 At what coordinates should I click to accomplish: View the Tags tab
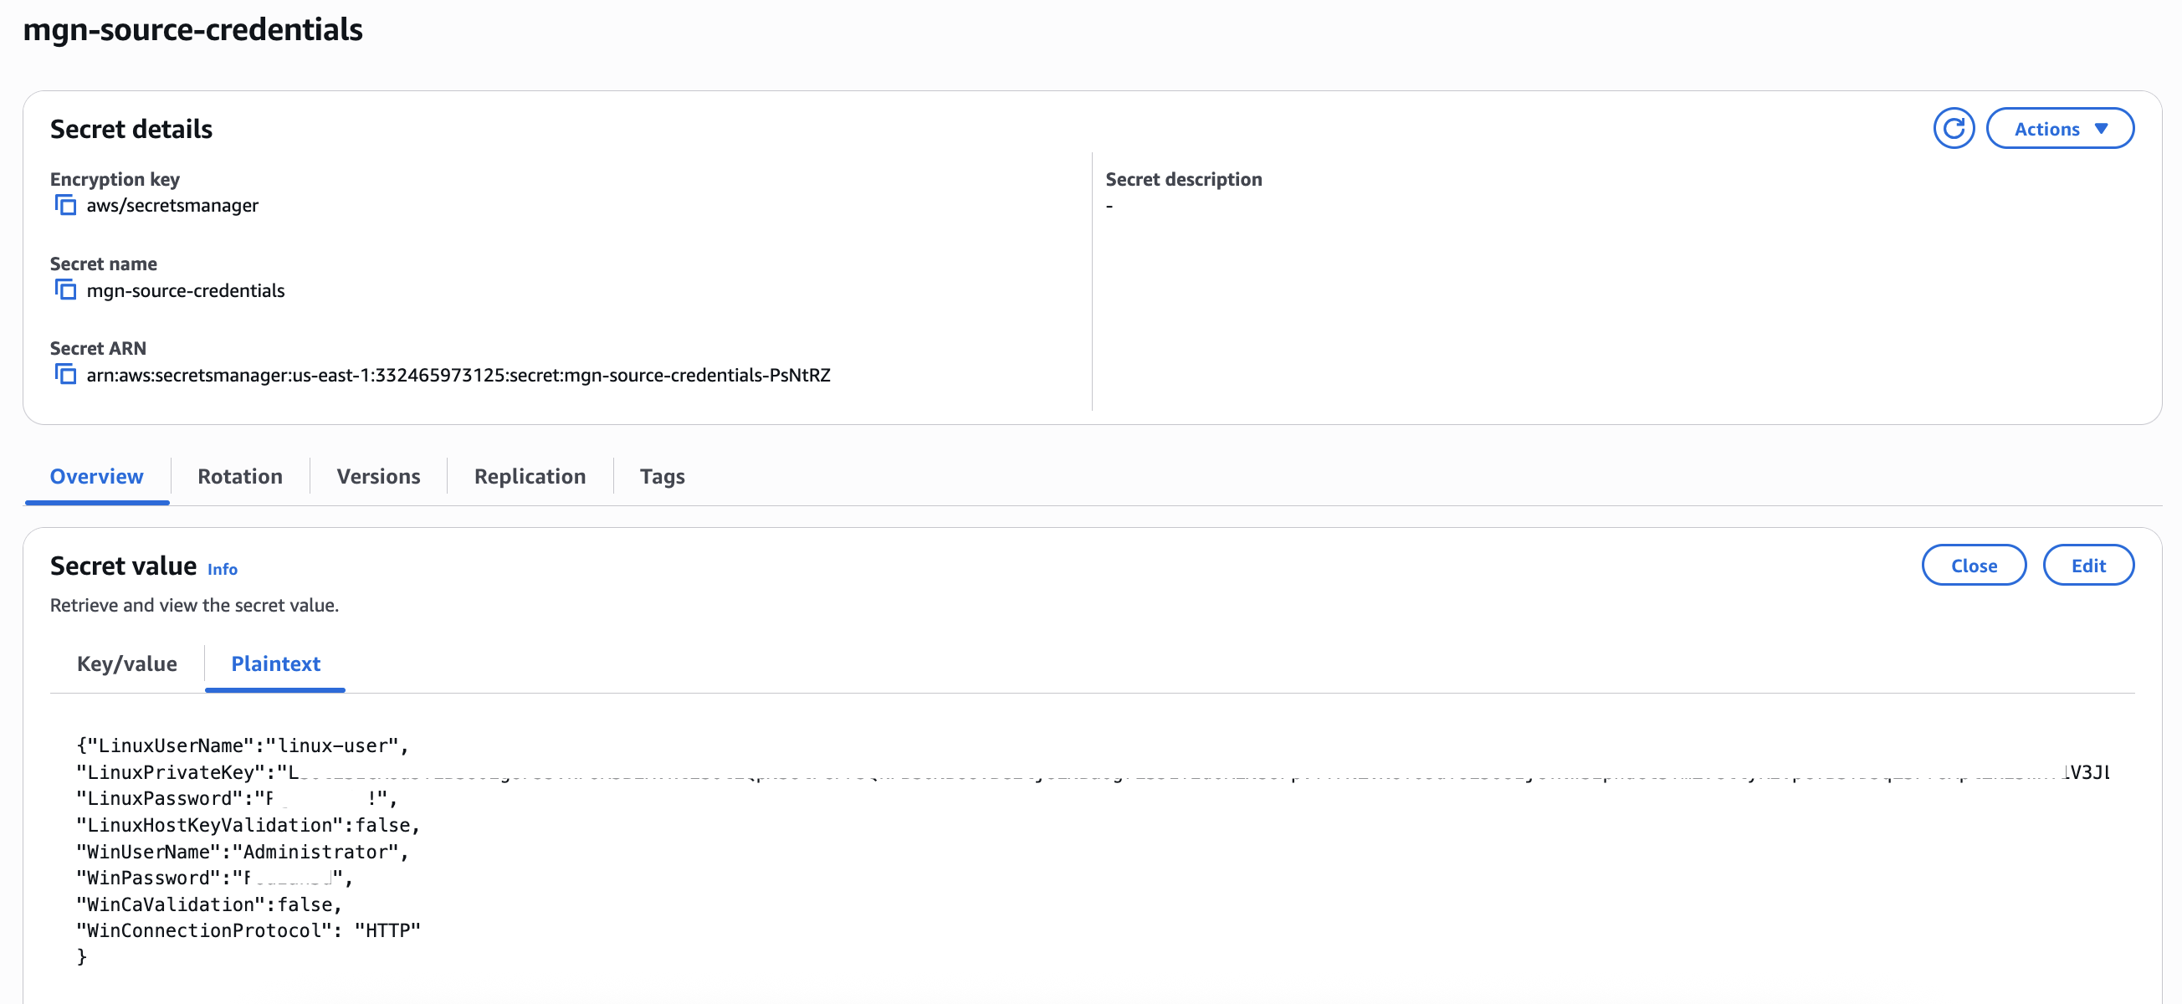click(662, 476)
